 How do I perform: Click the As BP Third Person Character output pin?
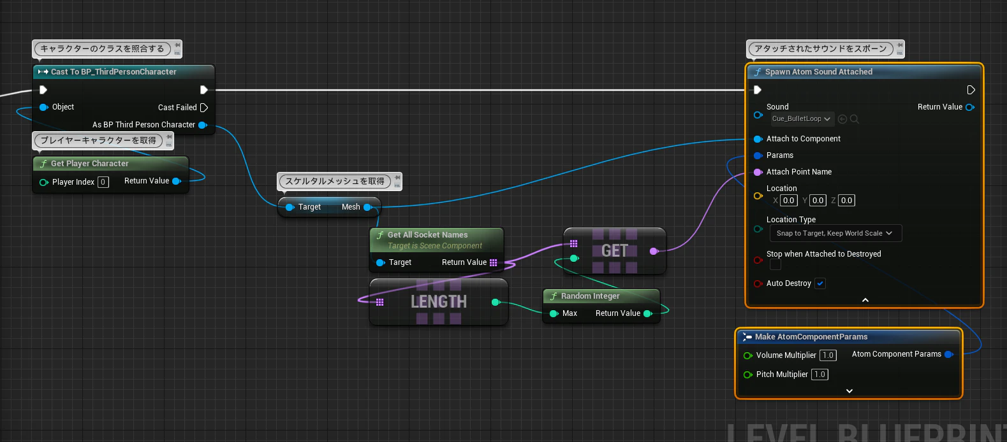pyautogui.click(x=203, y=125)
